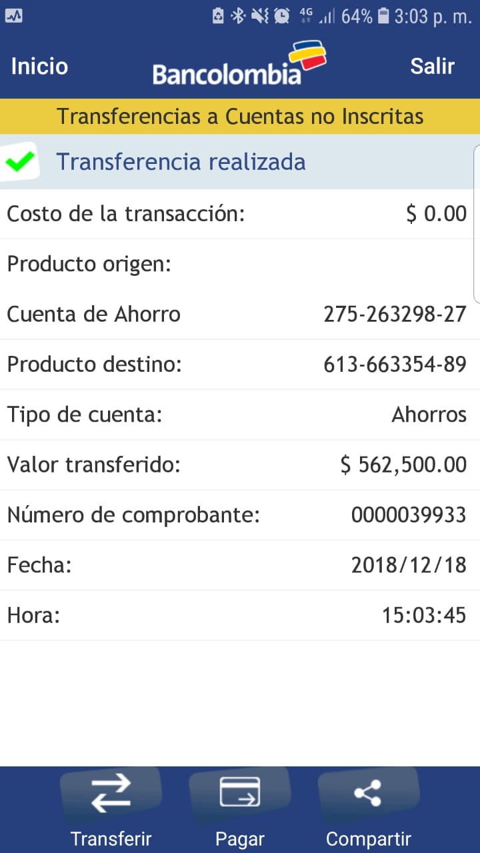Image resolution: width=480 pixels, height=853 pixels.
Task: Open the Pagar tab label
Action: coord(240,838)
